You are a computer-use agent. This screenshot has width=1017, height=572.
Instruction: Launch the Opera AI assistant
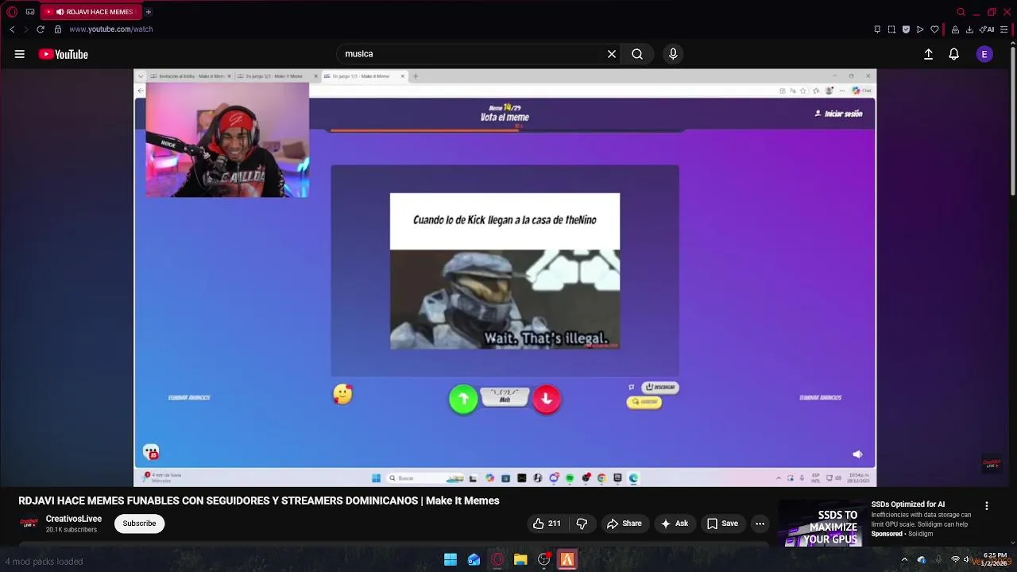pyautogui.click(x=988, y=29)
